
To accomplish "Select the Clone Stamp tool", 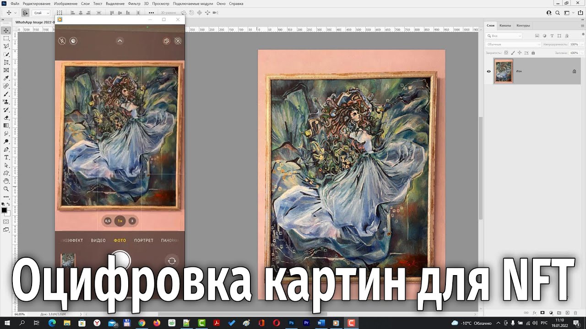I will 6,101.
